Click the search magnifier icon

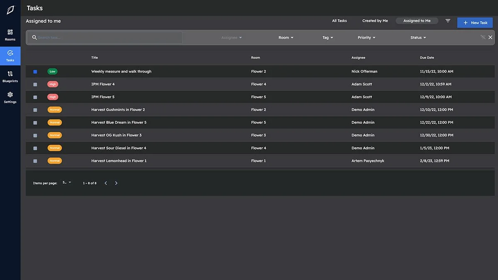pos(34,37)
